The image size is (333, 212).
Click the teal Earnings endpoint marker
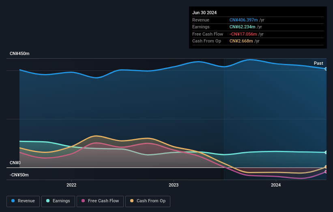point(326,152)
